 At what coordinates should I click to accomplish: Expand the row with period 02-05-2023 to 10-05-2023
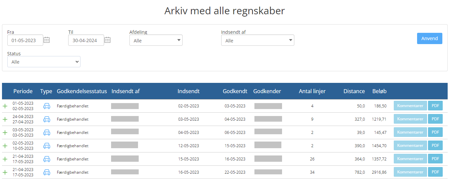[x=5, y=146]
